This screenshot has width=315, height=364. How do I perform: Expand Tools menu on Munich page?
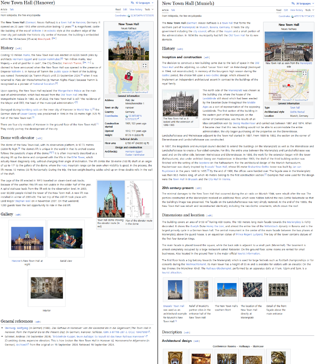coord(310,10)
